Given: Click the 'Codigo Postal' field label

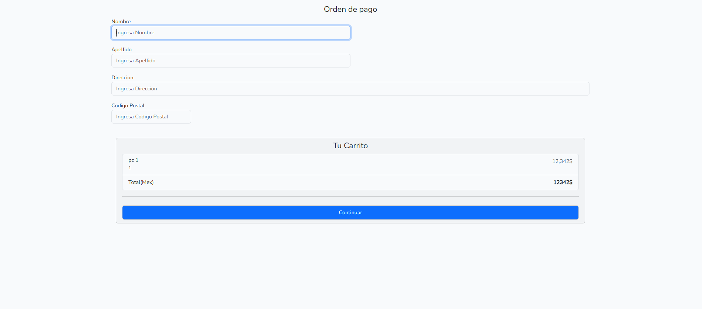Looking at the screenshot, I should pos(128,105).
